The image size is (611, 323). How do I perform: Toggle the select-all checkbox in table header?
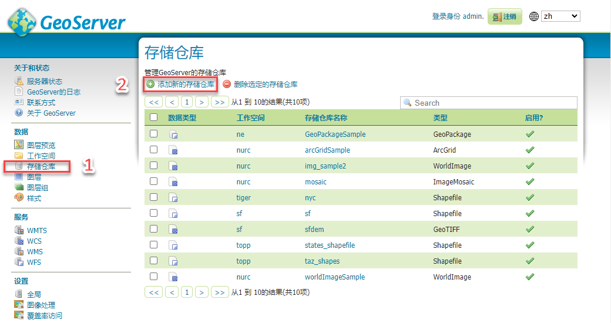pos(154,117)
